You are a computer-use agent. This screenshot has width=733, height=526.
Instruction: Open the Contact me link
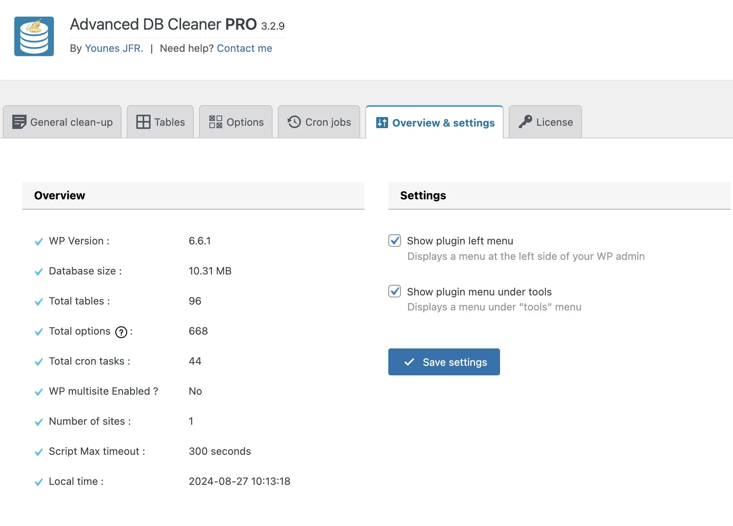(244, 48)
